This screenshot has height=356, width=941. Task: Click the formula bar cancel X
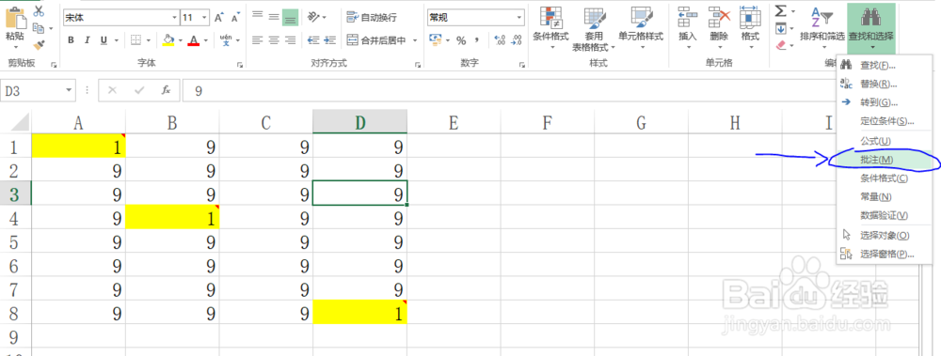tap(112, 90)
